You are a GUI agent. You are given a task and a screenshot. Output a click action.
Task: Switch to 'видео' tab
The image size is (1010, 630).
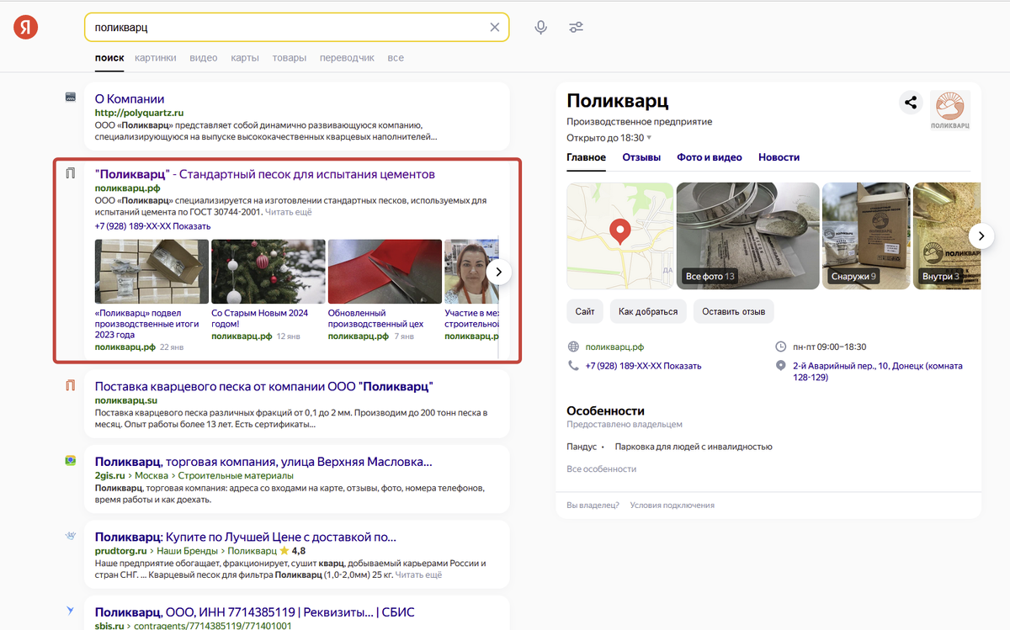pos(204,58)
